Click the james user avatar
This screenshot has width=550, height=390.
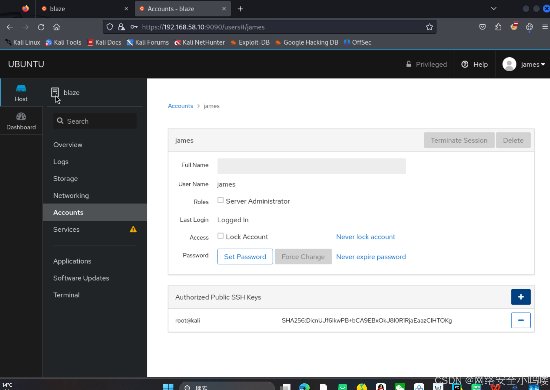point(509,64)
